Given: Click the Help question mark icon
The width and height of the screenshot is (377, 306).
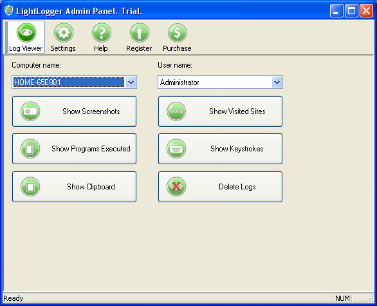Looking at the screenshot, I should click(x=102, y=32).
